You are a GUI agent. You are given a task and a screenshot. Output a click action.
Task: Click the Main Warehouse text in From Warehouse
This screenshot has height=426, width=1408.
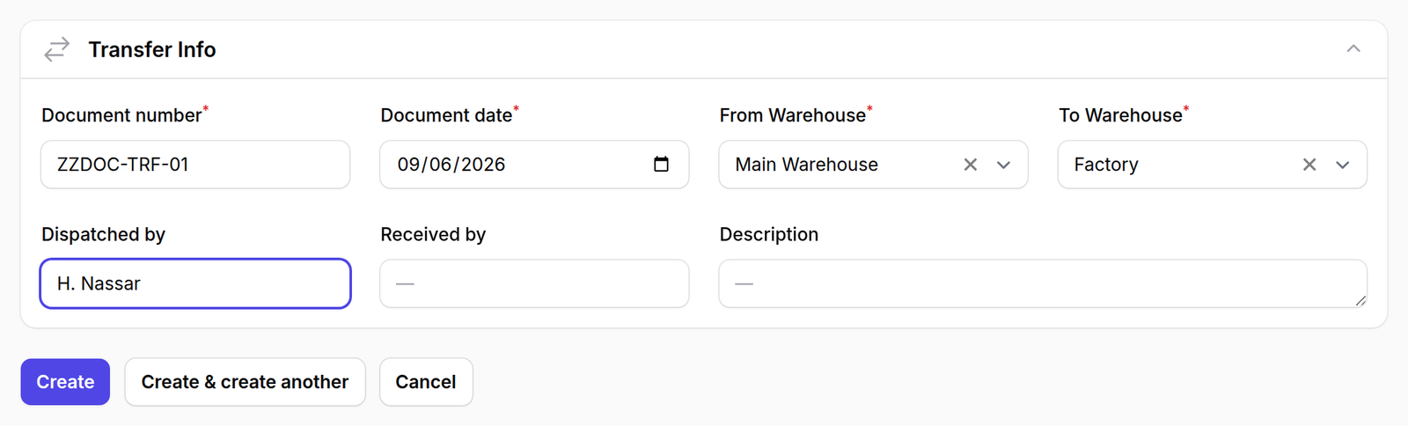[807, 165]
